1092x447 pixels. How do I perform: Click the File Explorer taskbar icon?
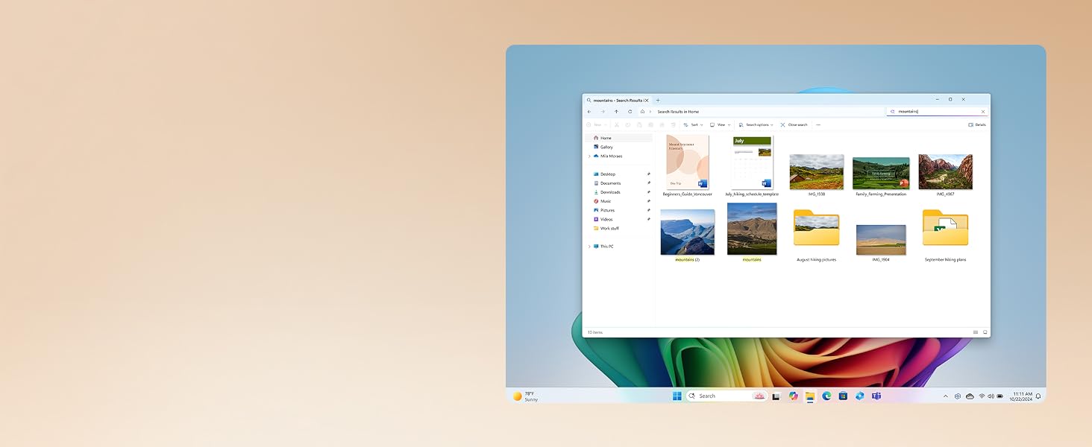point(810,396)
